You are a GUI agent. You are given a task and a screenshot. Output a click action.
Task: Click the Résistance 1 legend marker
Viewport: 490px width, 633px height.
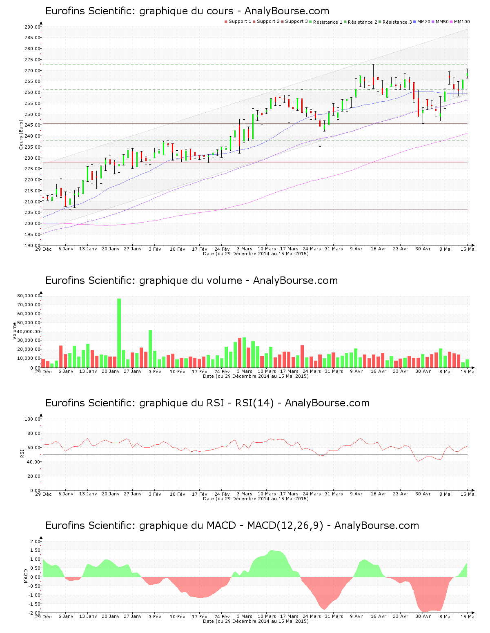(311, 22)
